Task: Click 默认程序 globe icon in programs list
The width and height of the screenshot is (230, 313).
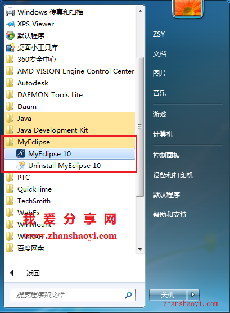Action: pyautogui.click(x=10, y=36)
